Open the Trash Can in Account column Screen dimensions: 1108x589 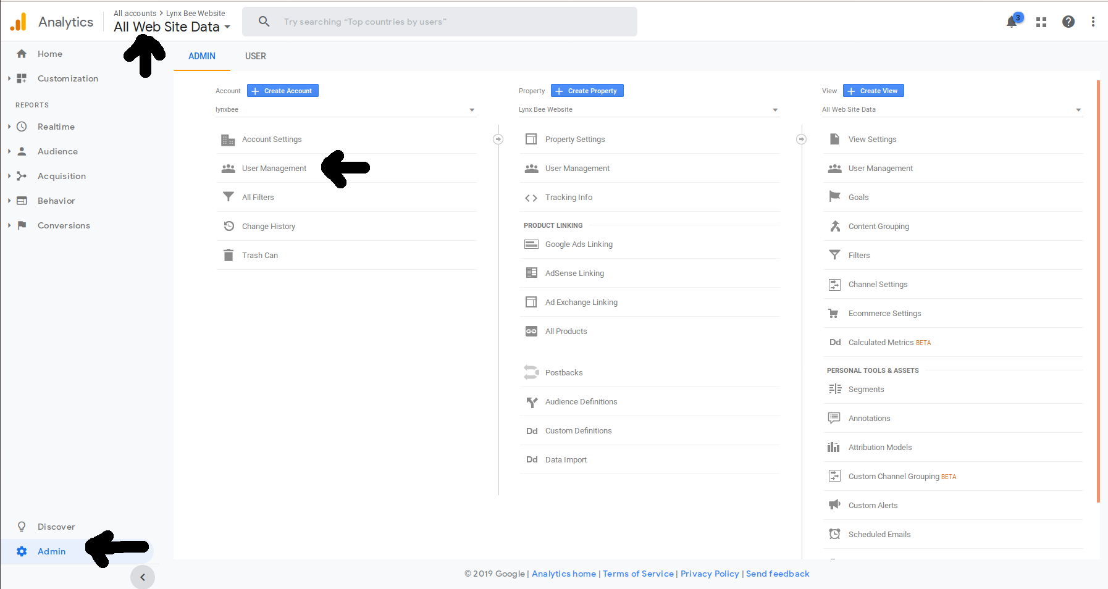(259, 255)
